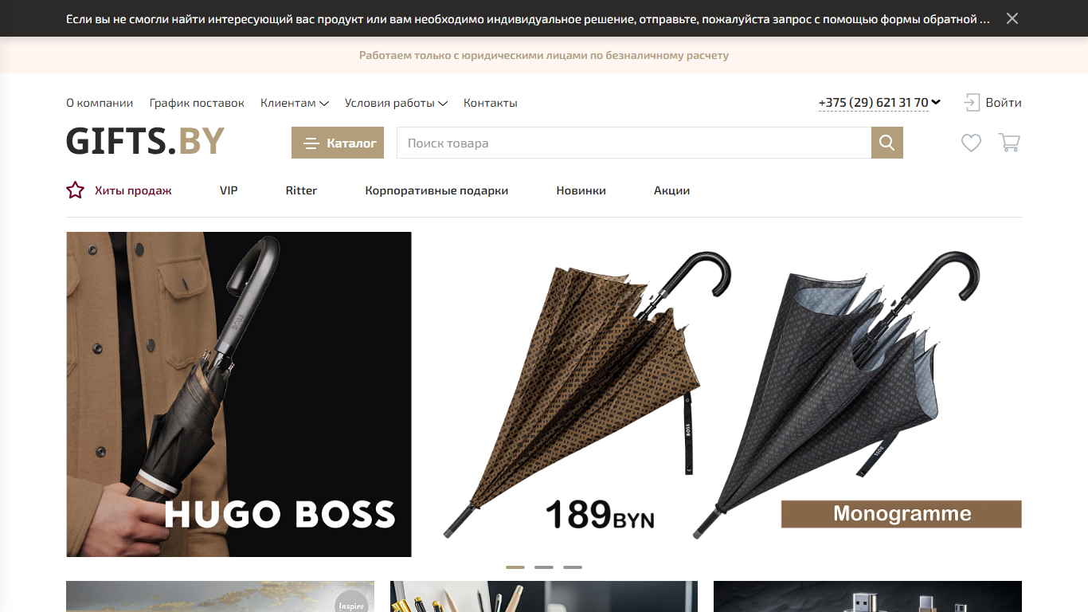Expand the Условия работы menu
The width and height of the screenshot is (1088, 612).
[396, 103]
